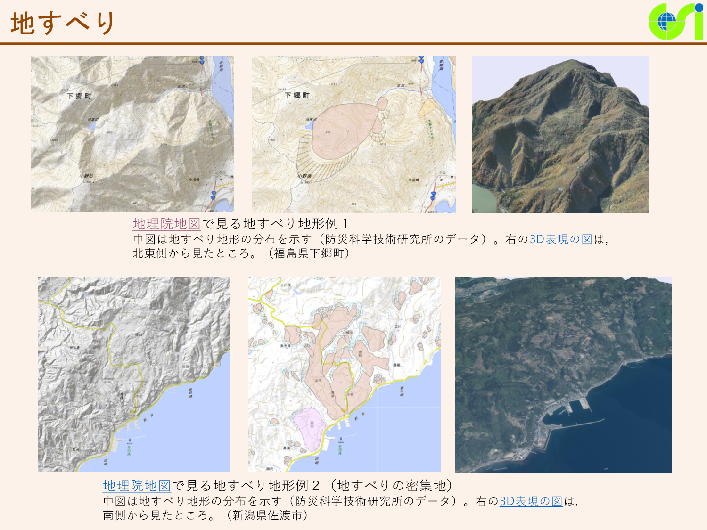Select the Sado landslide distribution map
The image size is (707, 530).
pyautogui.click(x=345, y=375)
